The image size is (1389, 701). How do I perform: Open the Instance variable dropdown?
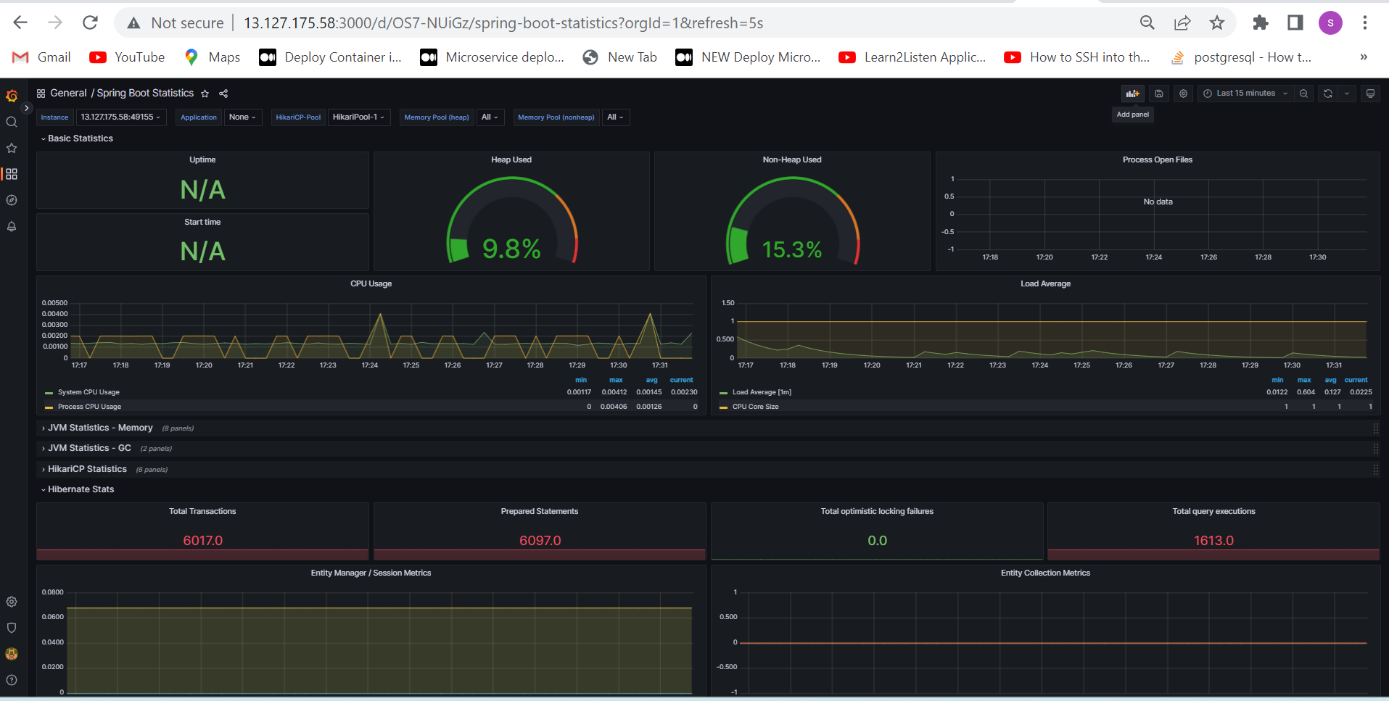[x=120, y=117]
